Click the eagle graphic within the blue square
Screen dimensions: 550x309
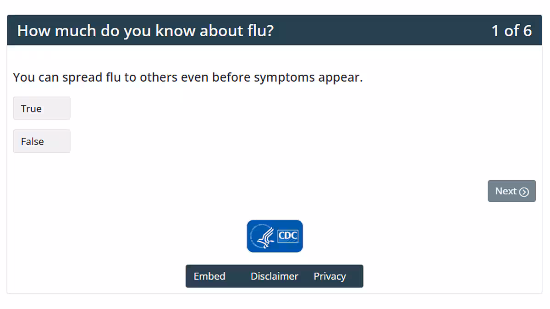click(x=261, y=236)
